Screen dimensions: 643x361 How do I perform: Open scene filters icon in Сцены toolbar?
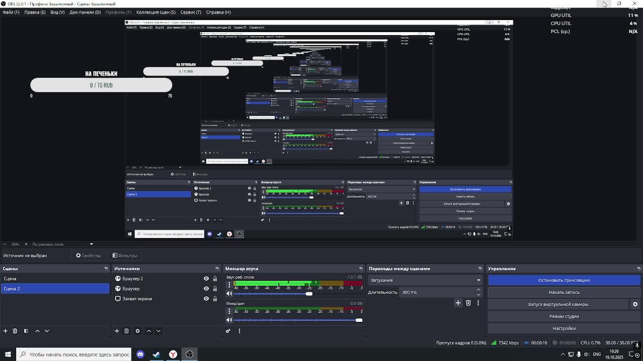click(x=26, y=331)
